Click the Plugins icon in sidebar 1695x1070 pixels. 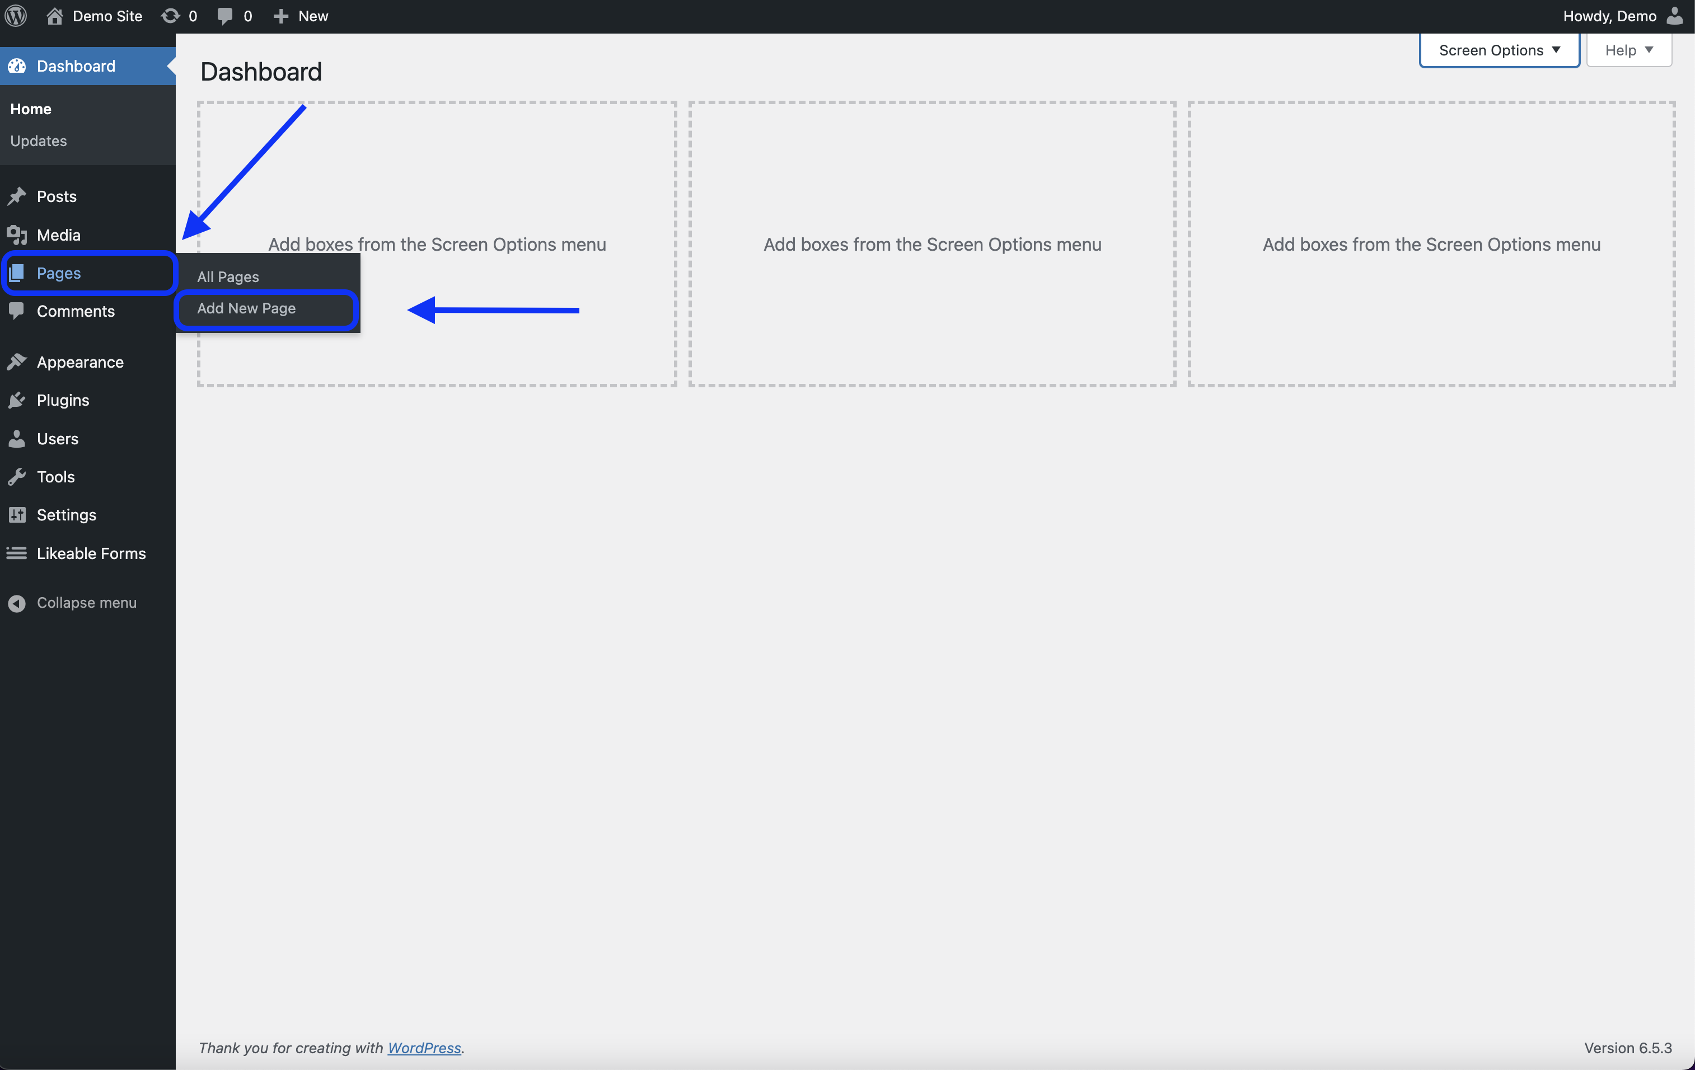tap(18, 400)
